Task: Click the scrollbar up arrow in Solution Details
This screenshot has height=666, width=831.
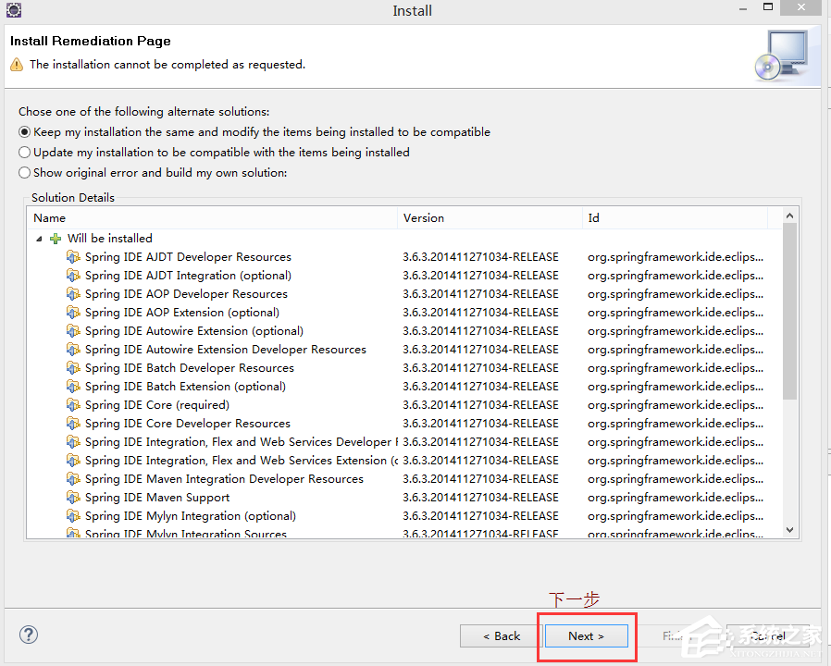Action: (x=789, y=216)
